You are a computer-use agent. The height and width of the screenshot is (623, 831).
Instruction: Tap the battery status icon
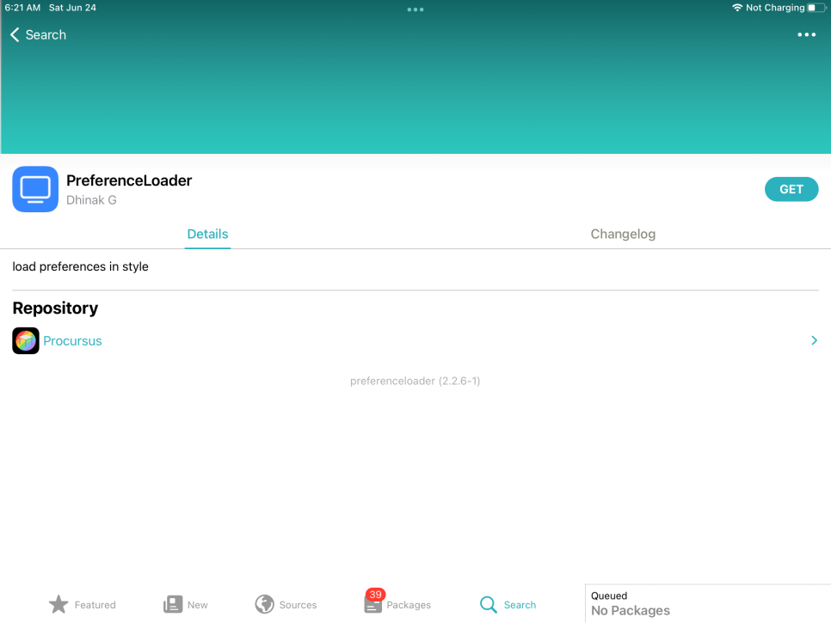point(816,8)
